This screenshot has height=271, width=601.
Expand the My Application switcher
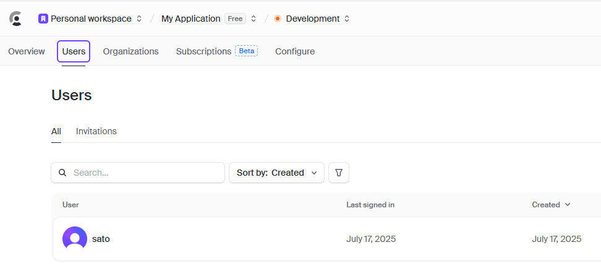(254, 19)
